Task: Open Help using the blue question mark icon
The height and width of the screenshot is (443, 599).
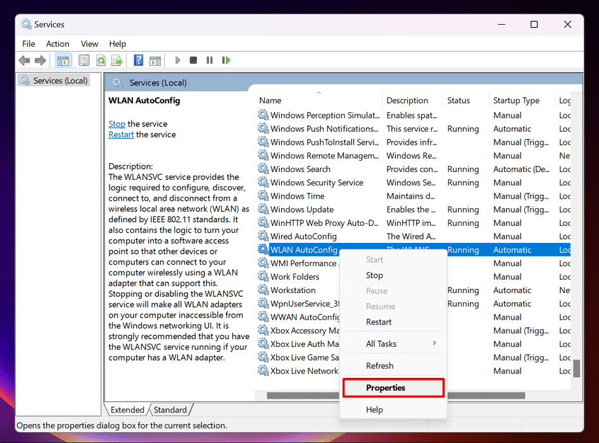Action: pyautogui.click(x=138, y=59)
